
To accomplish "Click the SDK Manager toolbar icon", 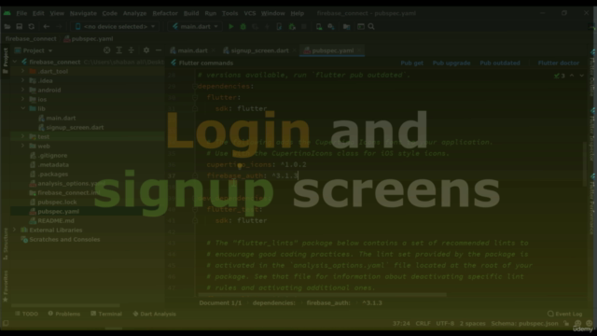I will [331, 26].
